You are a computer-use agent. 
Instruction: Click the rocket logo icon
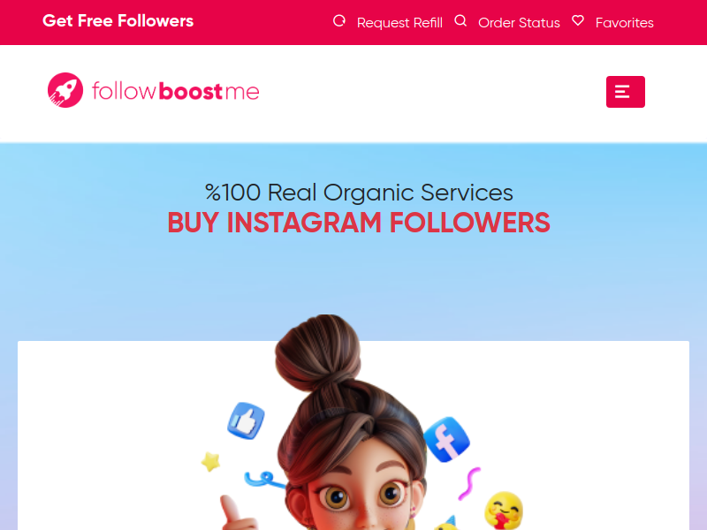click(65, 90)
